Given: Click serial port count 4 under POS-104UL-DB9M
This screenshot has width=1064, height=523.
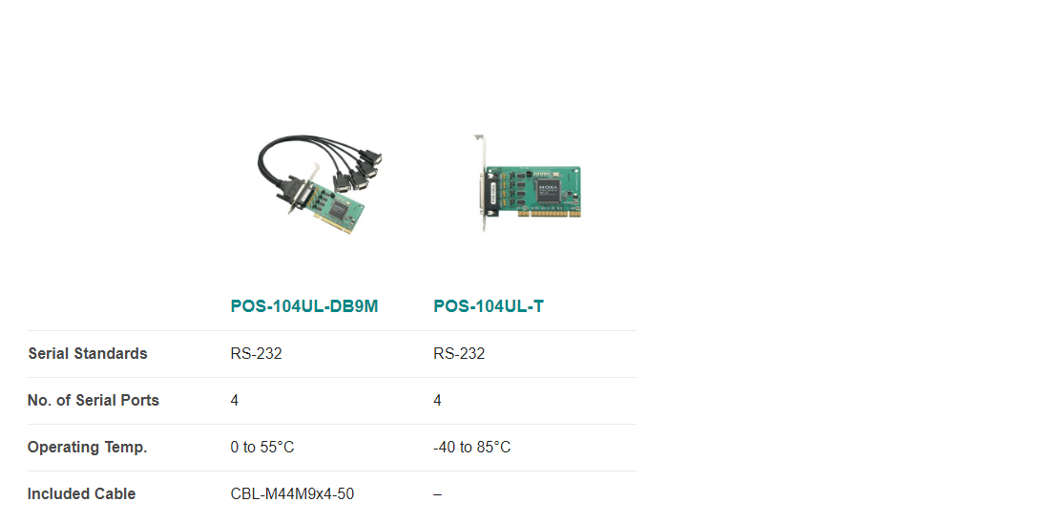Looking at the screenshot, I should tap(235, 400).
